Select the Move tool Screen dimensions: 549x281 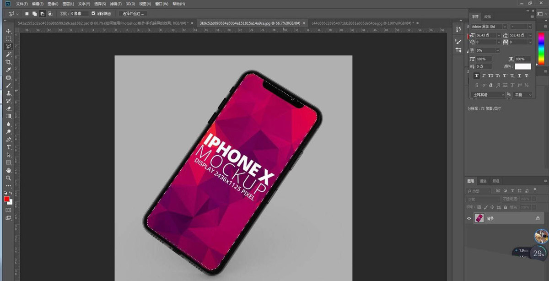8,31
